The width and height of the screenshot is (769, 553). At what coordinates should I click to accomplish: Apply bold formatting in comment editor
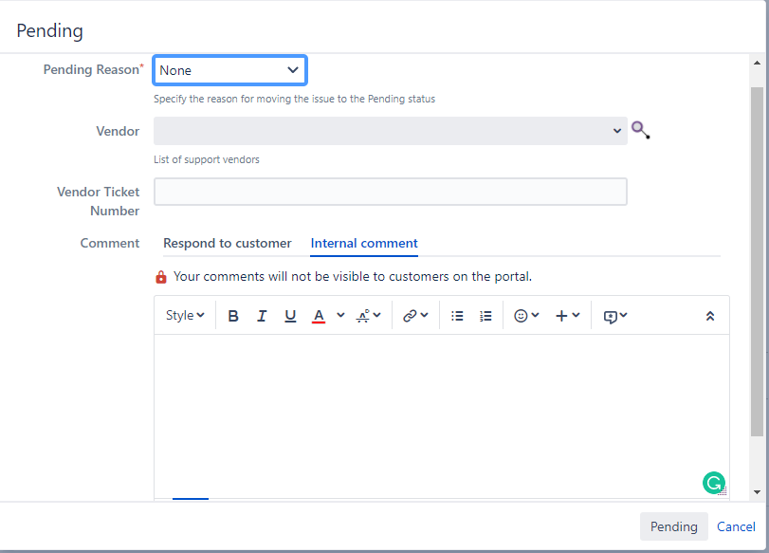coord(233,316)
